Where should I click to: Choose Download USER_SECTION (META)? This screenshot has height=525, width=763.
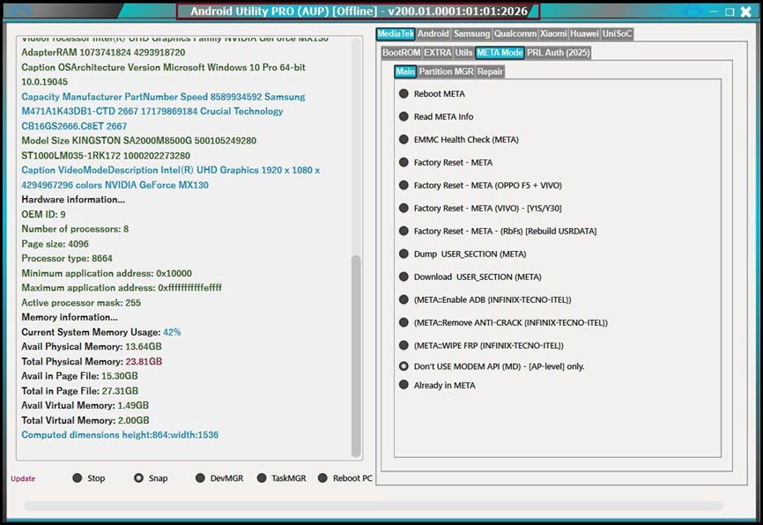[470, 277]
